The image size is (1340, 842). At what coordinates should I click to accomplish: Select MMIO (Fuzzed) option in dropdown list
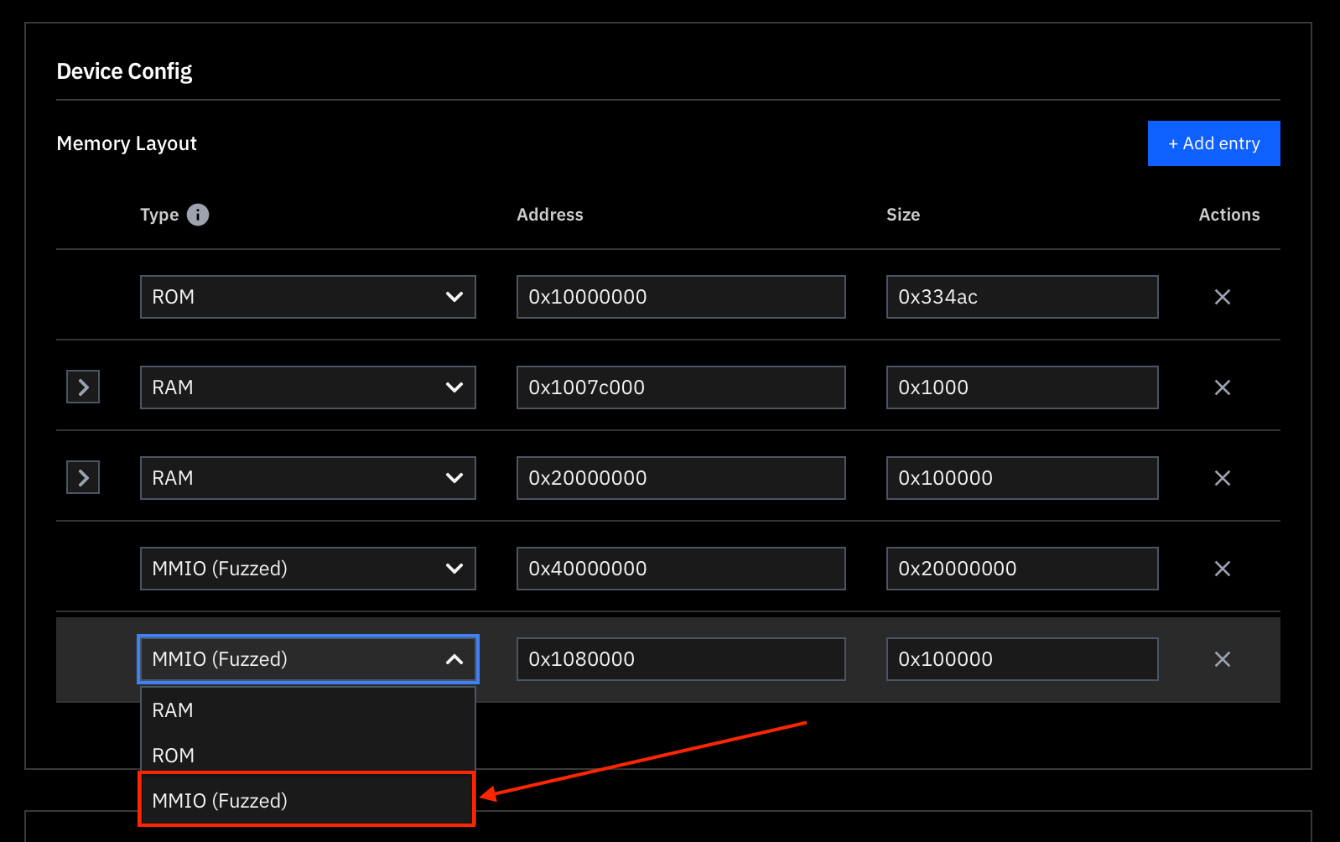click(x=307, y=801)
